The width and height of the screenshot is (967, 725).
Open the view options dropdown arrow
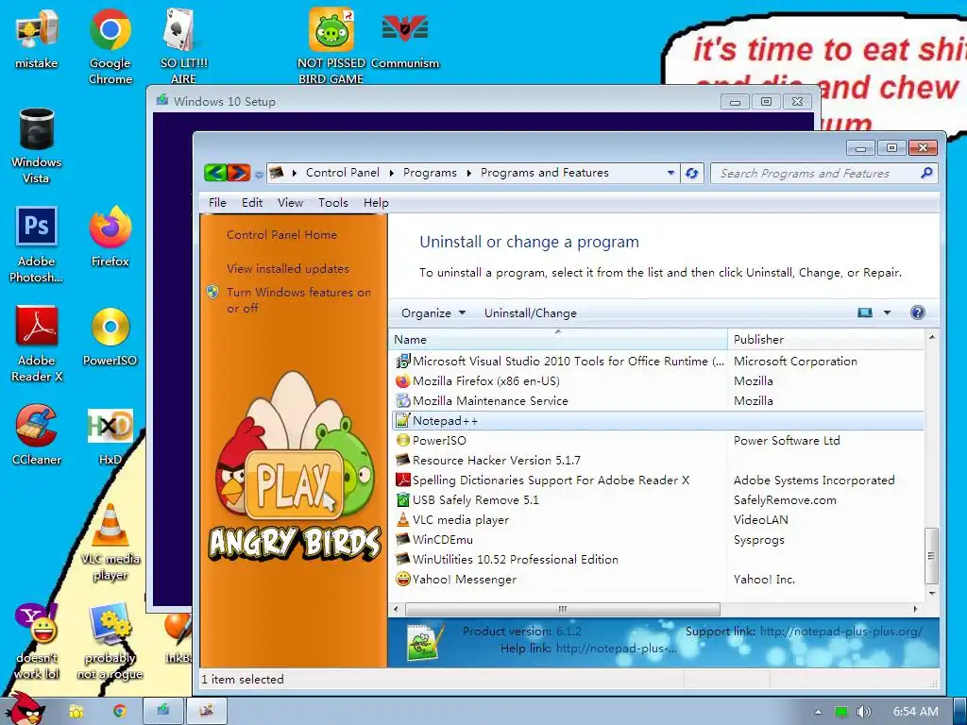[x=888, y=312]
